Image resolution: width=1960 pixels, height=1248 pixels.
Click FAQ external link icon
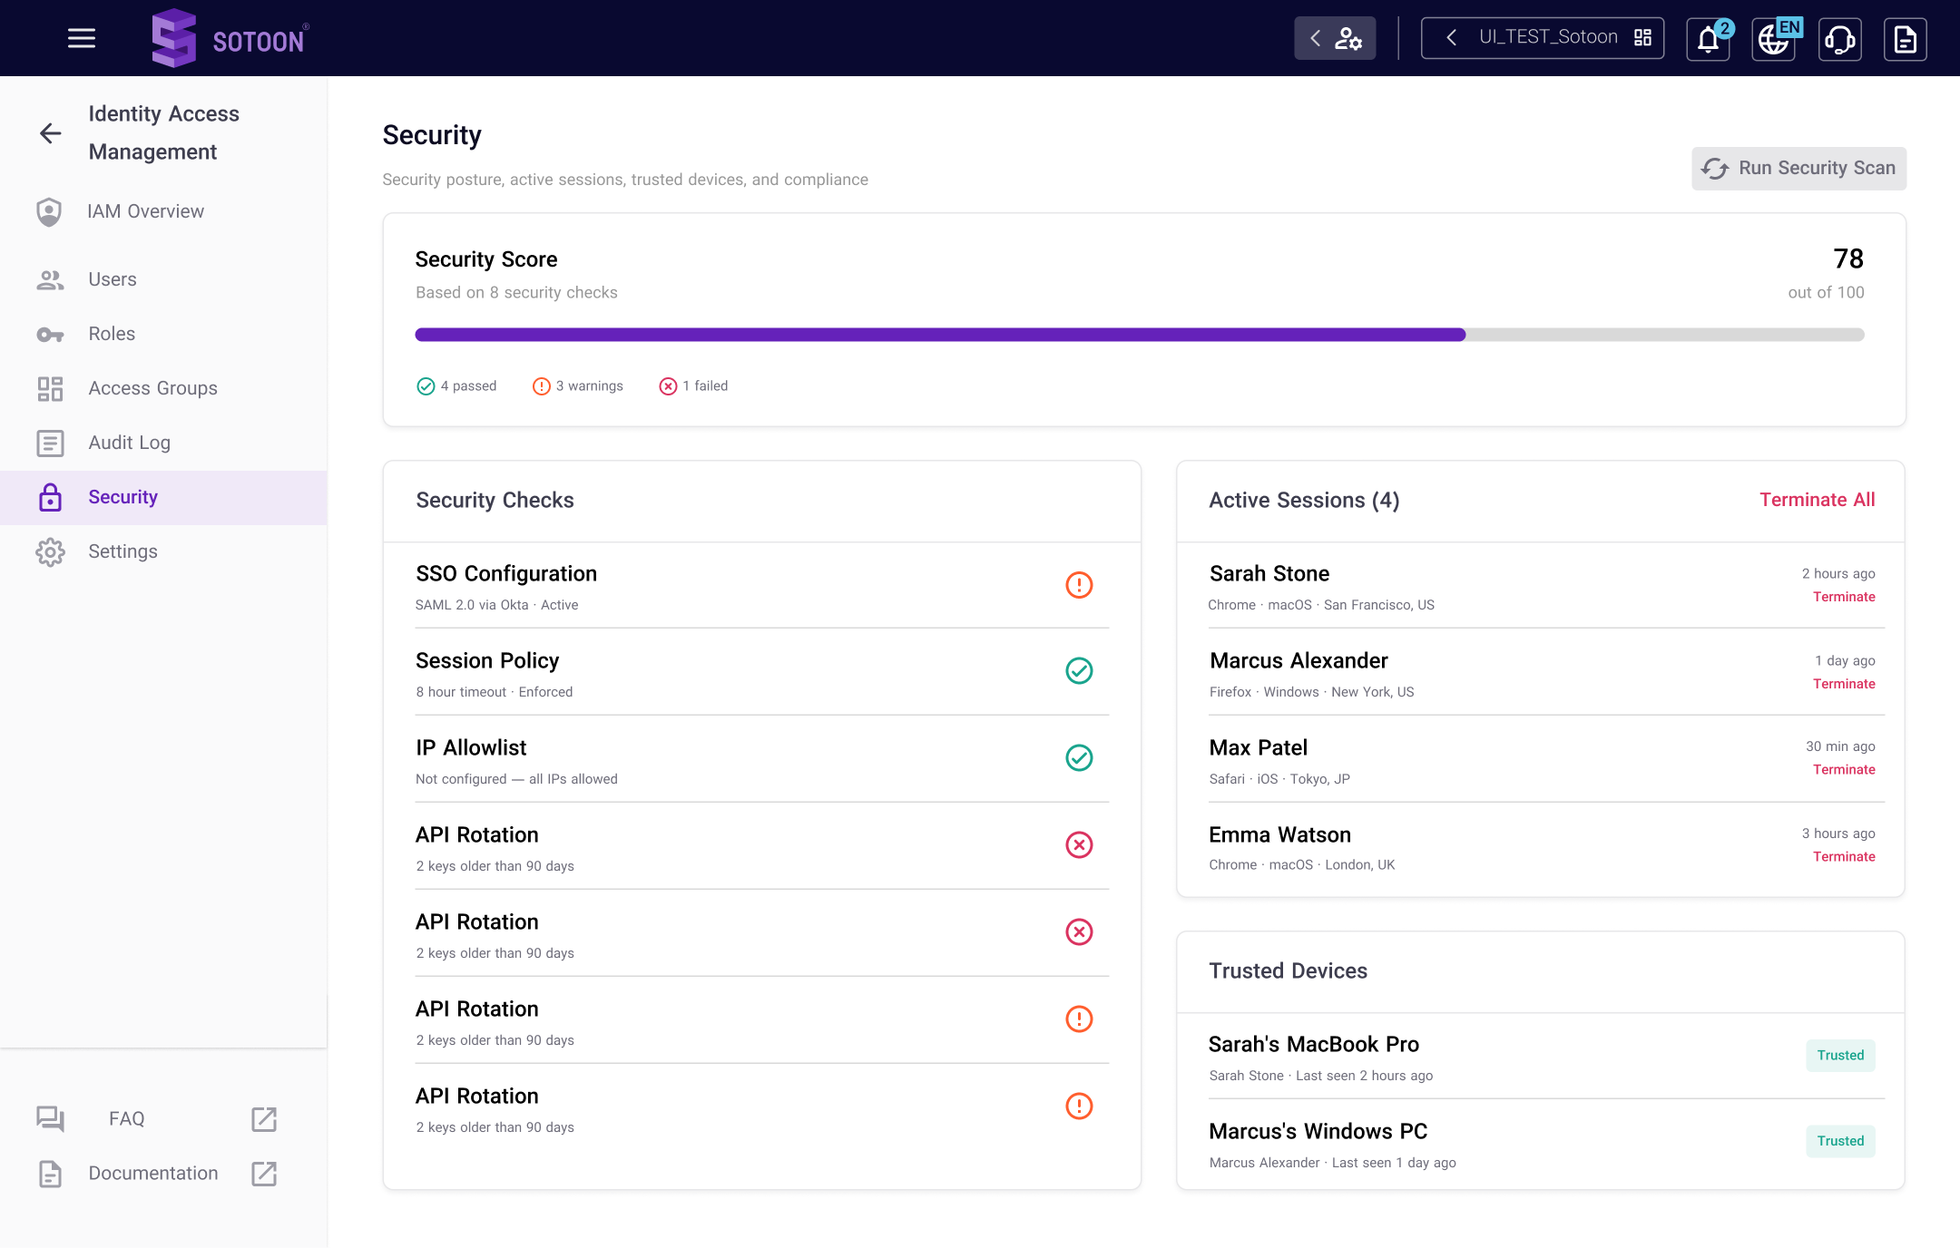264,1119
